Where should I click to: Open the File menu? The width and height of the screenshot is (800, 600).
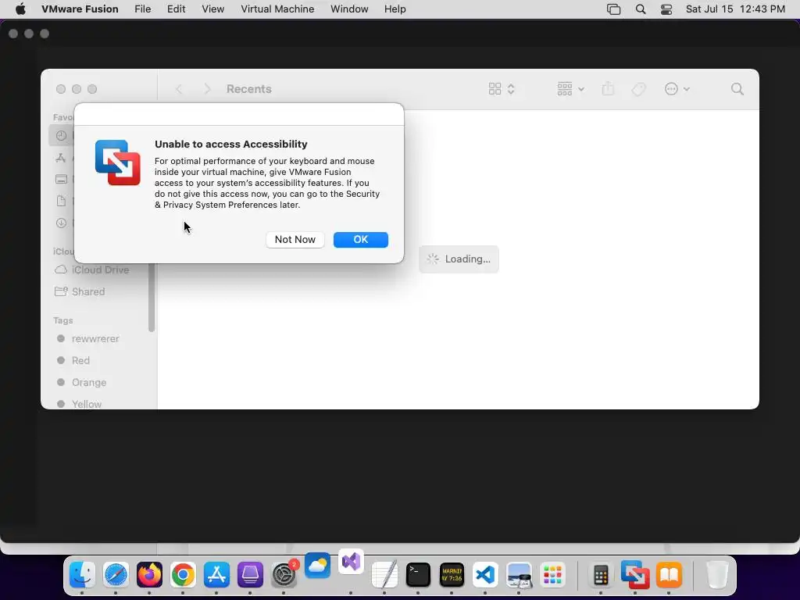[x=142, y=9]
